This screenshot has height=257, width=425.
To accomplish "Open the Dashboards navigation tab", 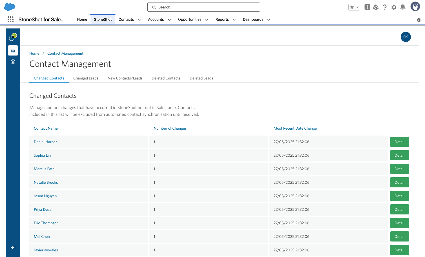I will (x=253, y=19).
